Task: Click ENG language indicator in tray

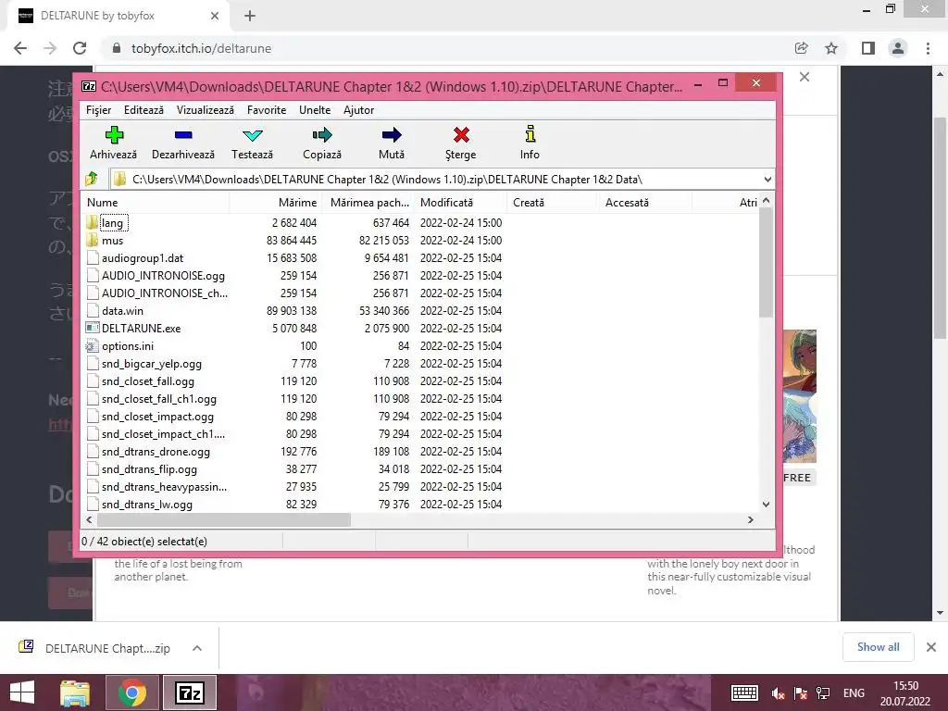Action: tap(854, 692)
